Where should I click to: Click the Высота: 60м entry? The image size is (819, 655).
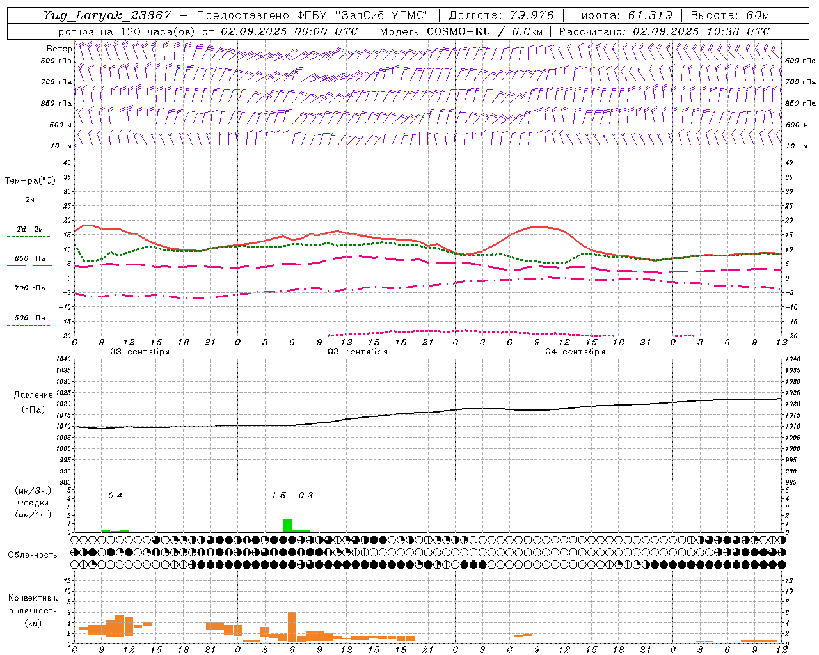pos(729,15)
